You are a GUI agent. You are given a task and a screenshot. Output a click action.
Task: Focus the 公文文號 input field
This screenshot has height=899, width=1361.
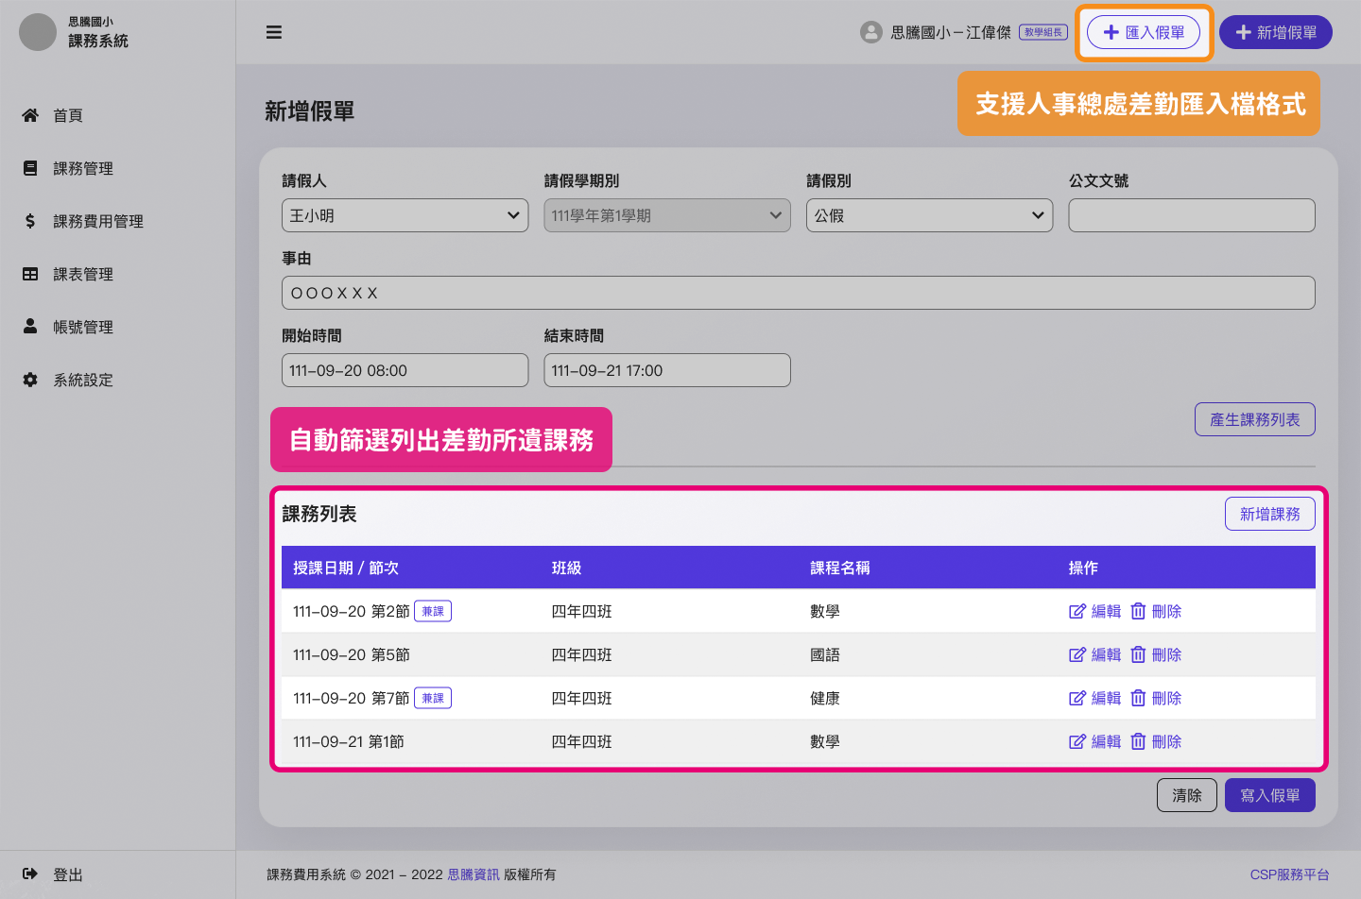coord(1191,215)
